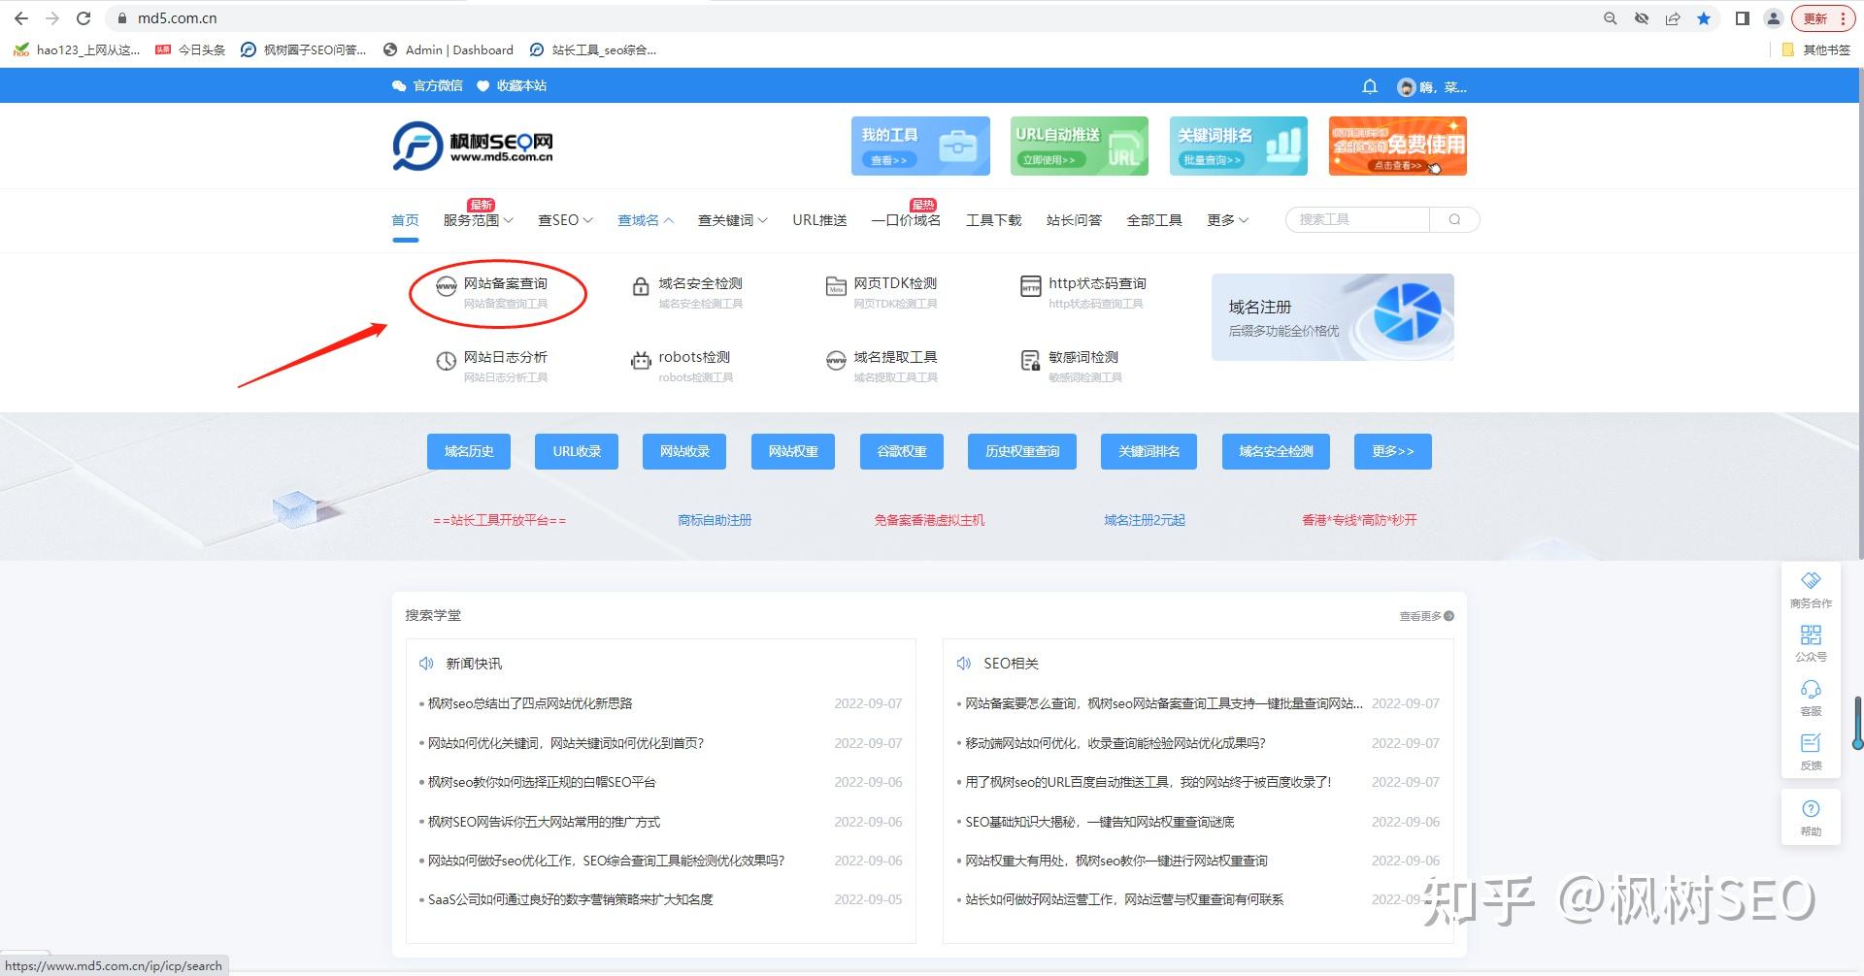The image size is (1864, 976).
Task: Click the 搜索工具 search input field
Action: pyautogui.click(x=1359, y=219)
